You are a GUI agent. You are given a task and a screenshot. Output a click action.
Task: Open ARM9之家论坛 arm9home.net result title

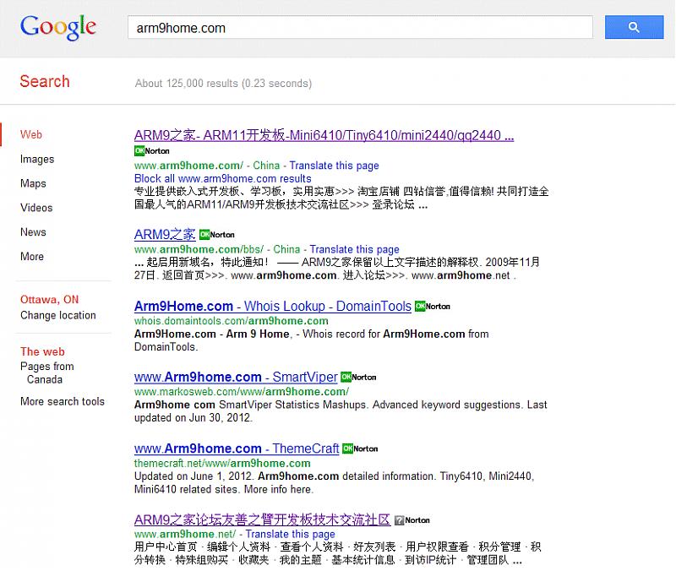pos(262,519)
